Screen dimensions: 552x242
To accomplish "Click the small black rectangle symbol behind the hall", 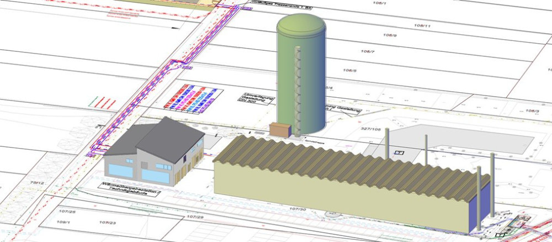I will coord(400,152).
